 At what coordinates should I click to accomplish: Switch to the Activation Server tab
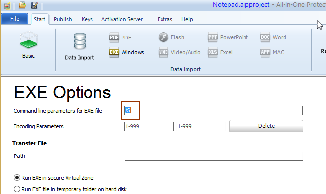click(x=122, y=19)
